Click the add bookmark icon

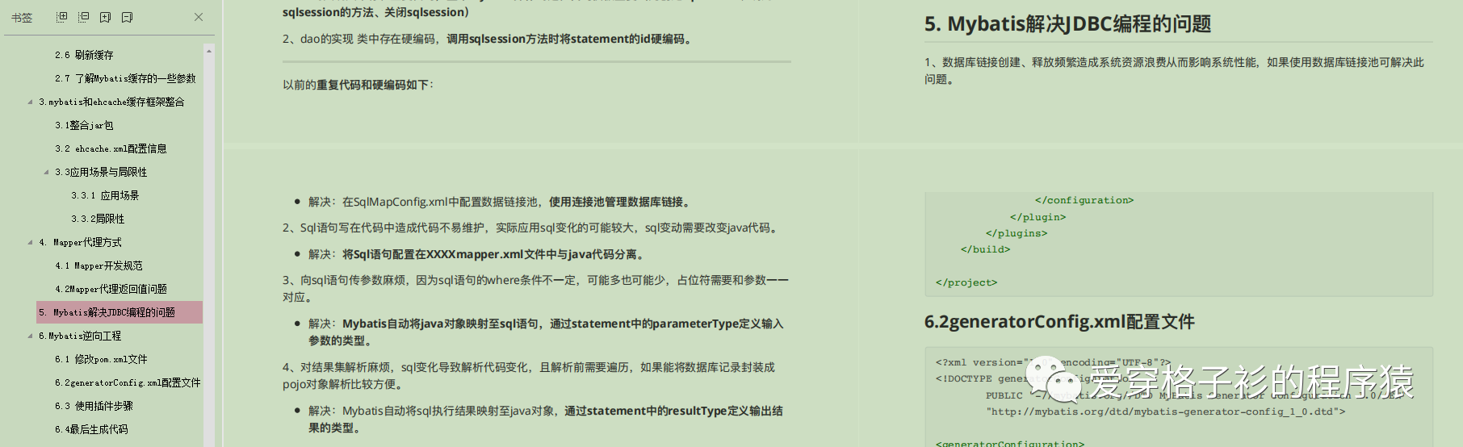(106, 17)
